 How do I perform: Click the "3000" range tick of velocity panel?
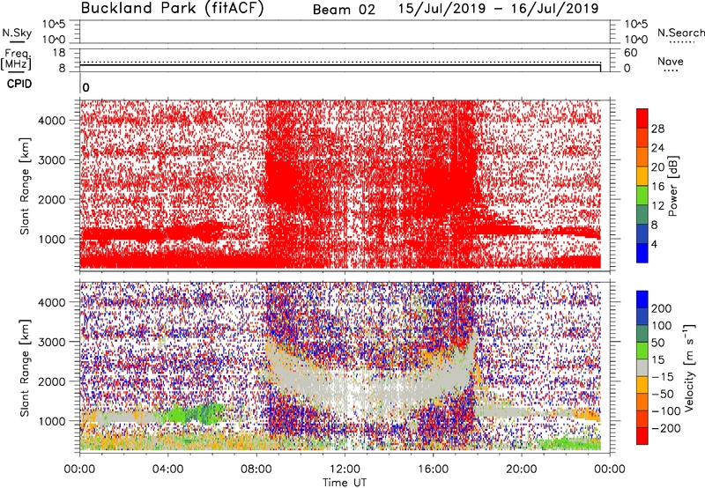52,342
